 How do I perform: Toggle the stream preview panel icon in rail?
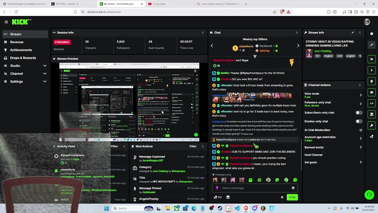372,59
